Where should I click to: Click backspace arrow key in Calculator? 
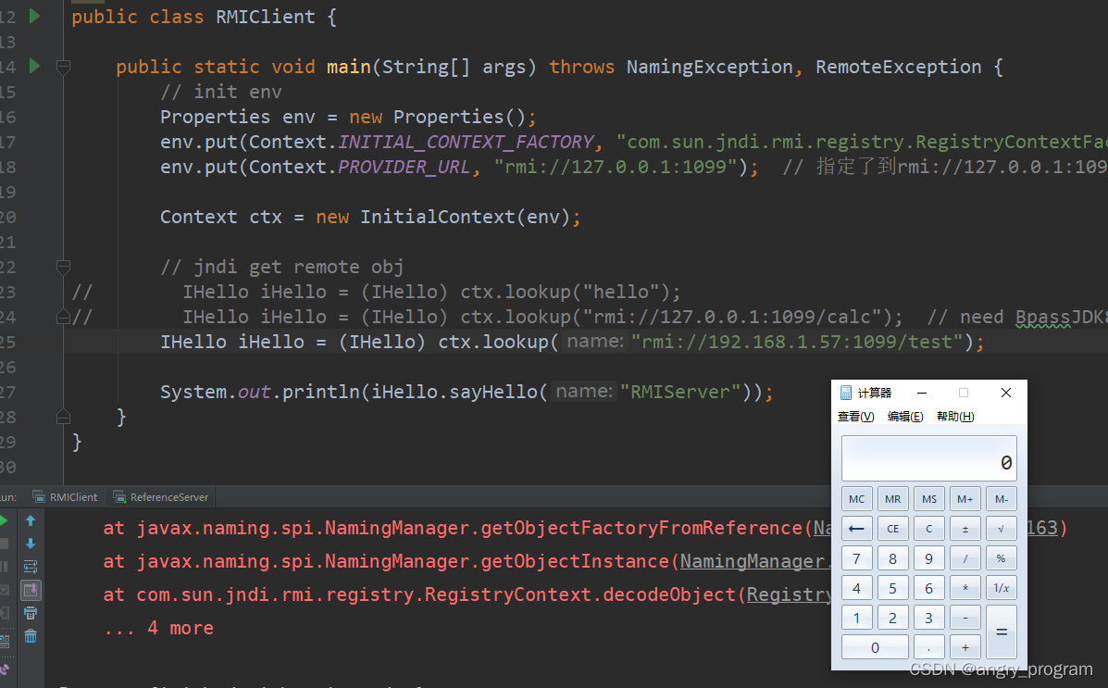(x=856, y=529)
